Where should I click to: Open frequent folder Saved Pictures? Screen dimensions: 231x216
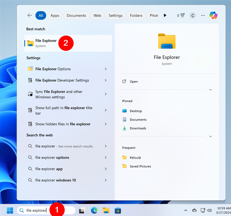(x=137, y=166)
